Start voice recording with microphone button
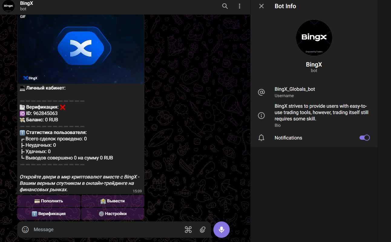The height and width of the screenshot is (242, 391). point(222,230)
